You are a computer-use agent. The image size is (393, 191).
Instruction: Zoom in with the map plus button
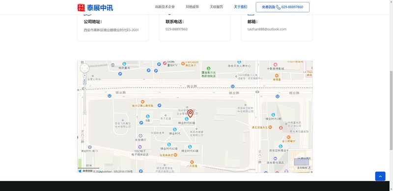pyautogui.click(x=84, y=80)
